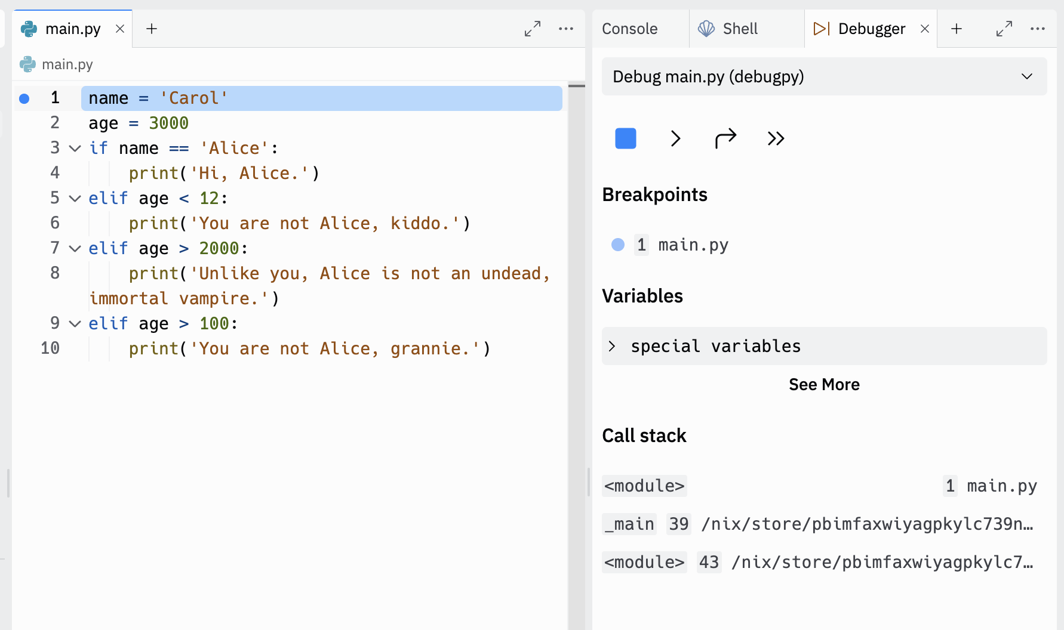Click the step over curved arrow icon

click(725, 138)
